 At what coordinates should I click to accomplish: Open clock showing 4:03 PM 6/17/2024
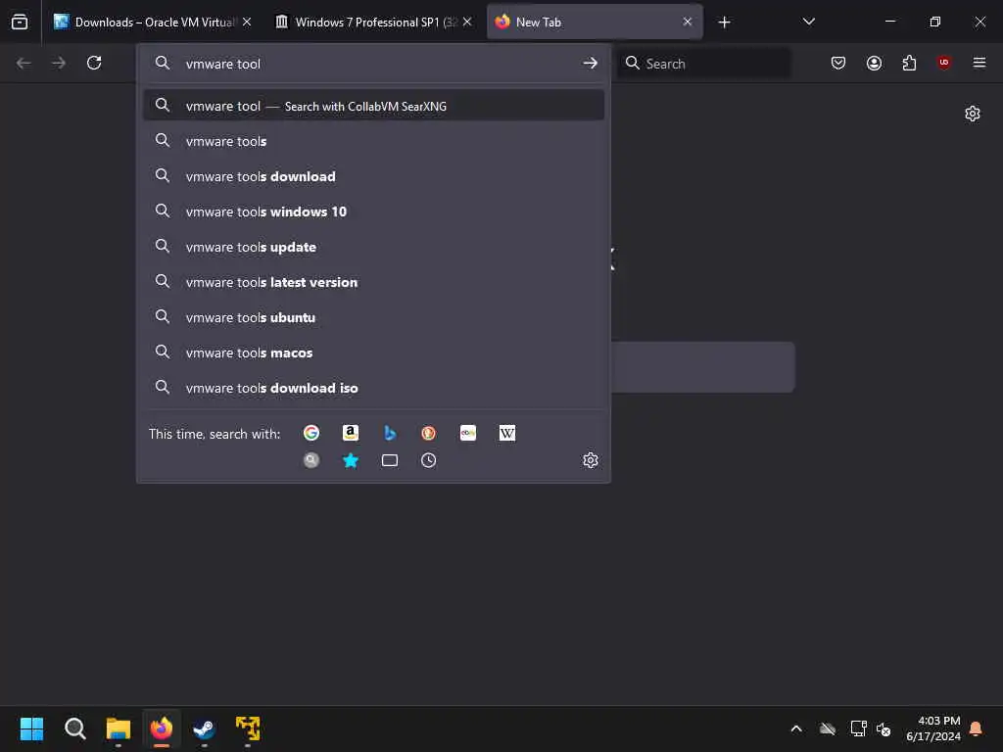tap(933, 728)
